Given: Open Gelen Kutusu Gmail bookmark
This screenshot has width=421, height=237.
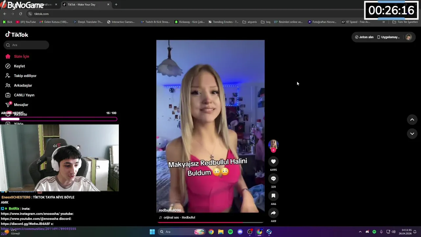Looking at the screenshot, I should 54,22.
